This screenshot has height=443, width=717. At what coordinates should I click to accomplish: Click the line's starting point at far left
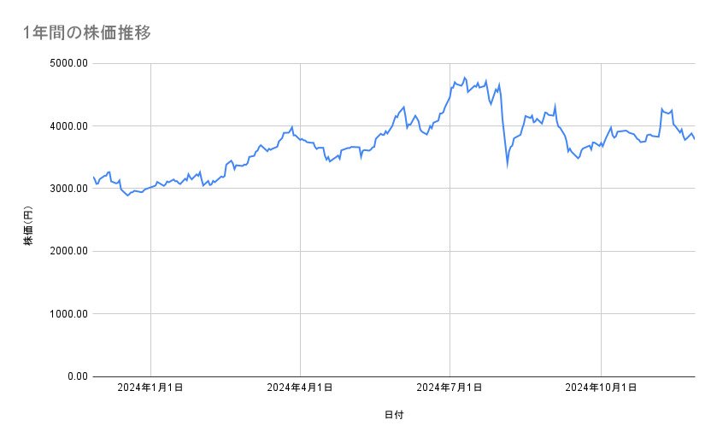click(93, 177)
